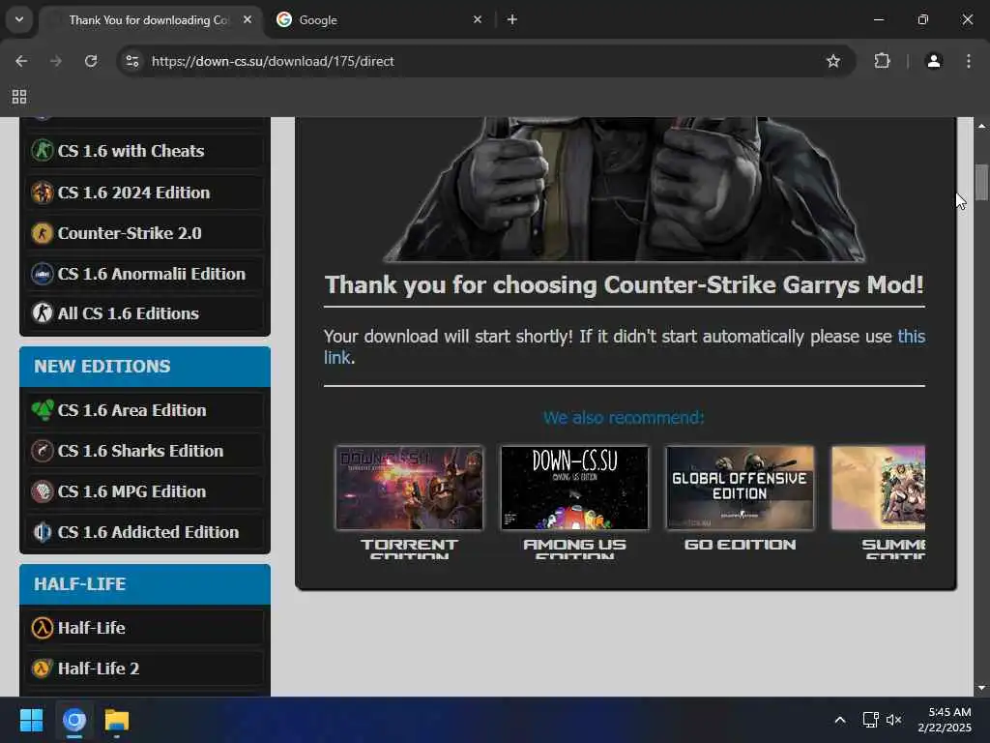
Task: Click the CS 1.6 2024 Edition icon
Action: [x=43, y=193]
